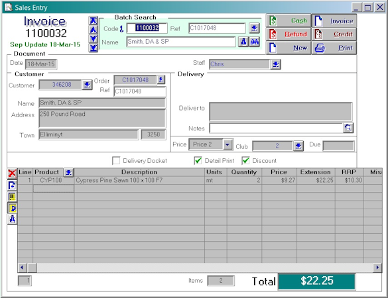Click the Description column header
The image size is (388, 298).
point(139,172)
